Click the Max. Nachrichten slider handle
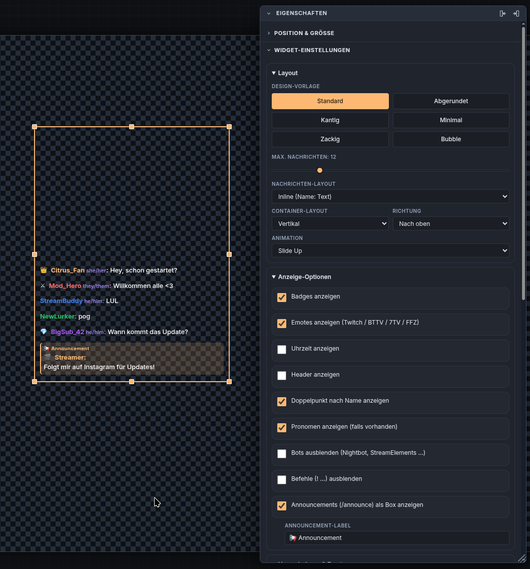The image size is (530, 569). [320, 170]
